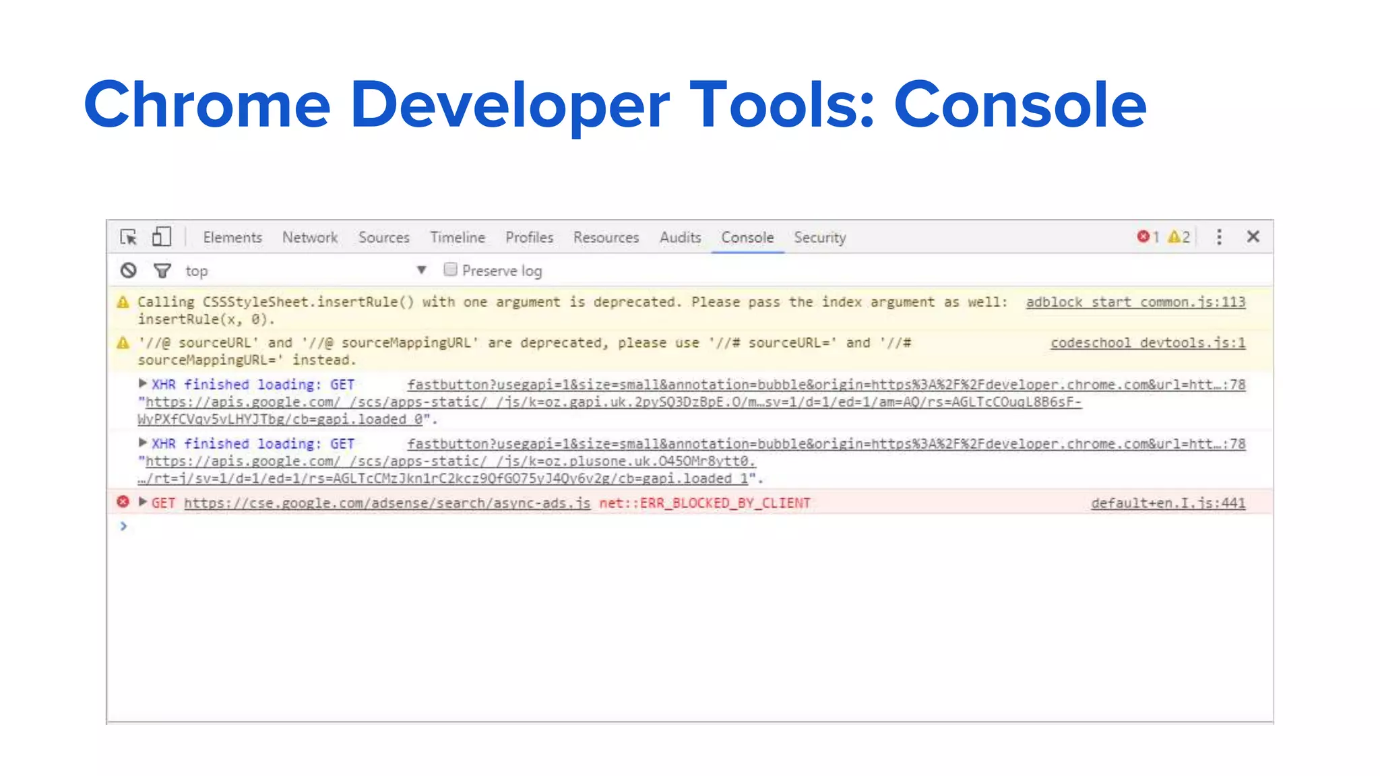
Task: Expand second XHR finished loading entry
Action: tap(142, 443)
